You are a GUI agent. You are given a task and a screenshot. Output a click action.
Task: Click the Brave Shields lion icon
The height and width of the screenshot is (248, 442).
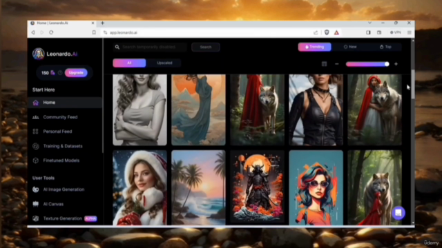point(327,32)
